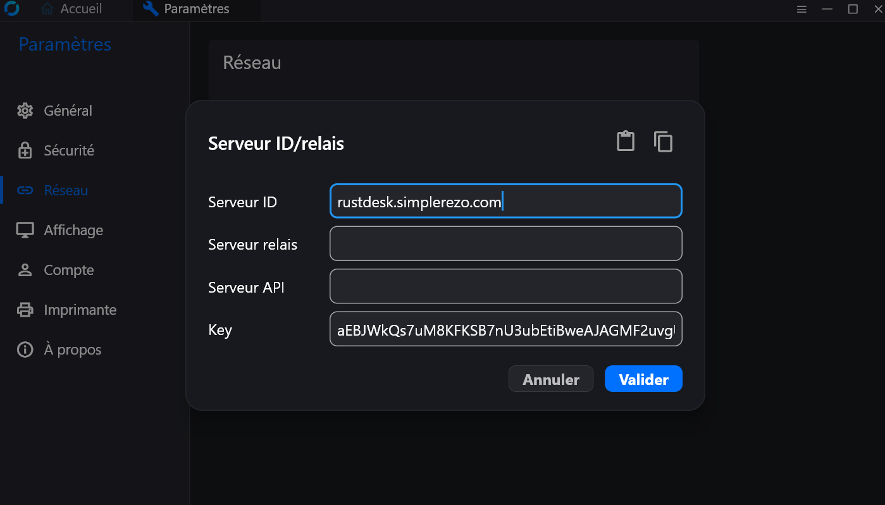Click the Key input field
Image resolution: width=885 pixels, height=505 pixels.
click(505, 329)
